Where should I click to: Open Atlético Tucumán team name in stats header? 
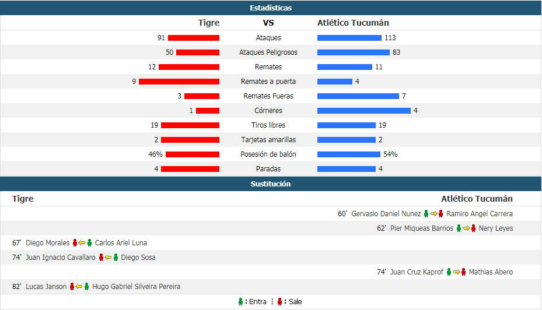click(x=353, y=23)
